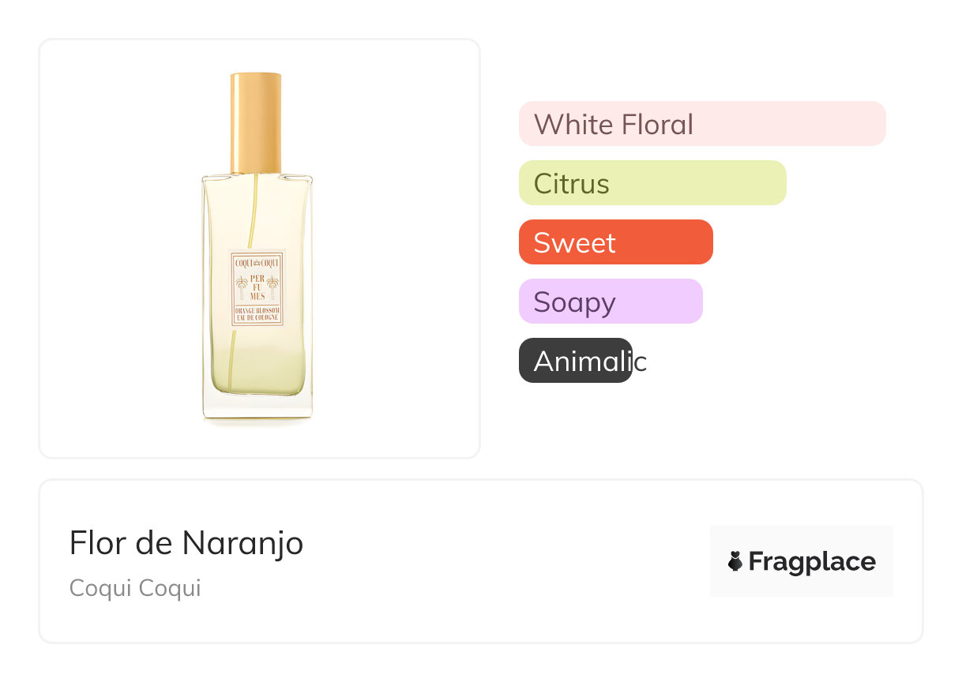Click the Fragplace wordmark text
The image size is (962, 682).
tap(812, 562)
